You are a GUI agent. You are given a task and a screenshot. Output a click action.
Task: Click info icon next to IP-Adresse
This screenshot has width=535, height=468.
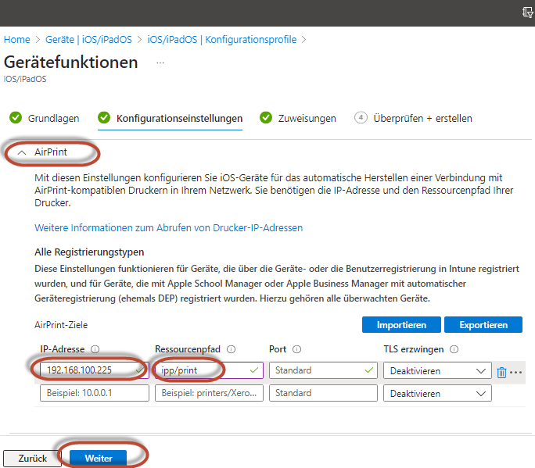[x=95, y=350]
